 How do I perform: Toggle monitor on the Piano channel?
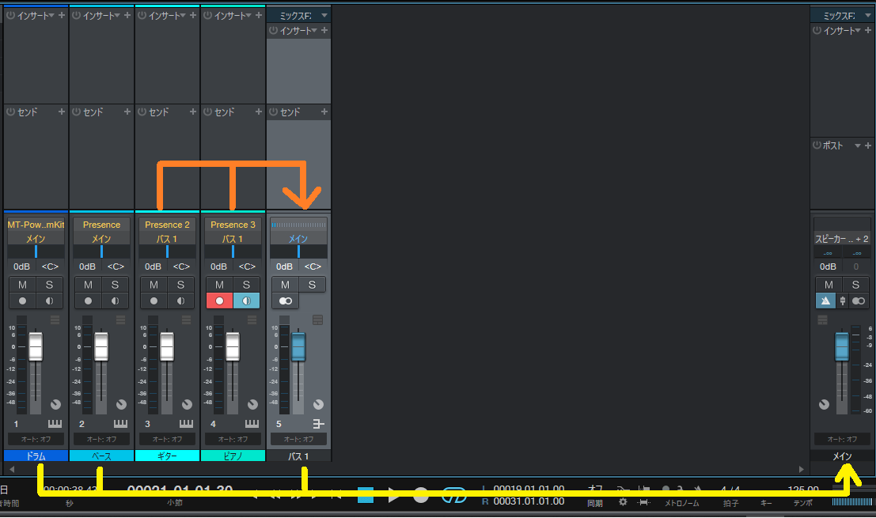246,301
